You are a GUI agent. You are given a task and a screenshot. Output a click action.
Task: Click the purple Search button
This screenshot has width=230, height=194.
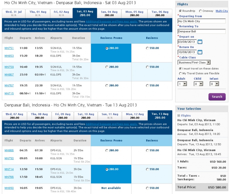[217, 97]
